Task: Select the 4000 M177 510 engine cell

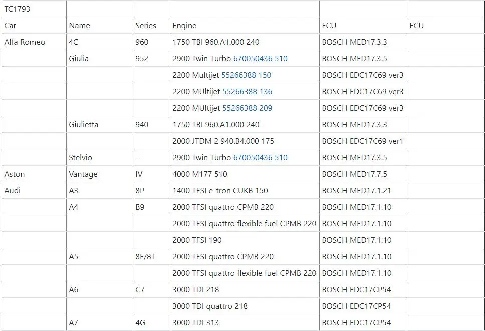Action: coord(245,174)
